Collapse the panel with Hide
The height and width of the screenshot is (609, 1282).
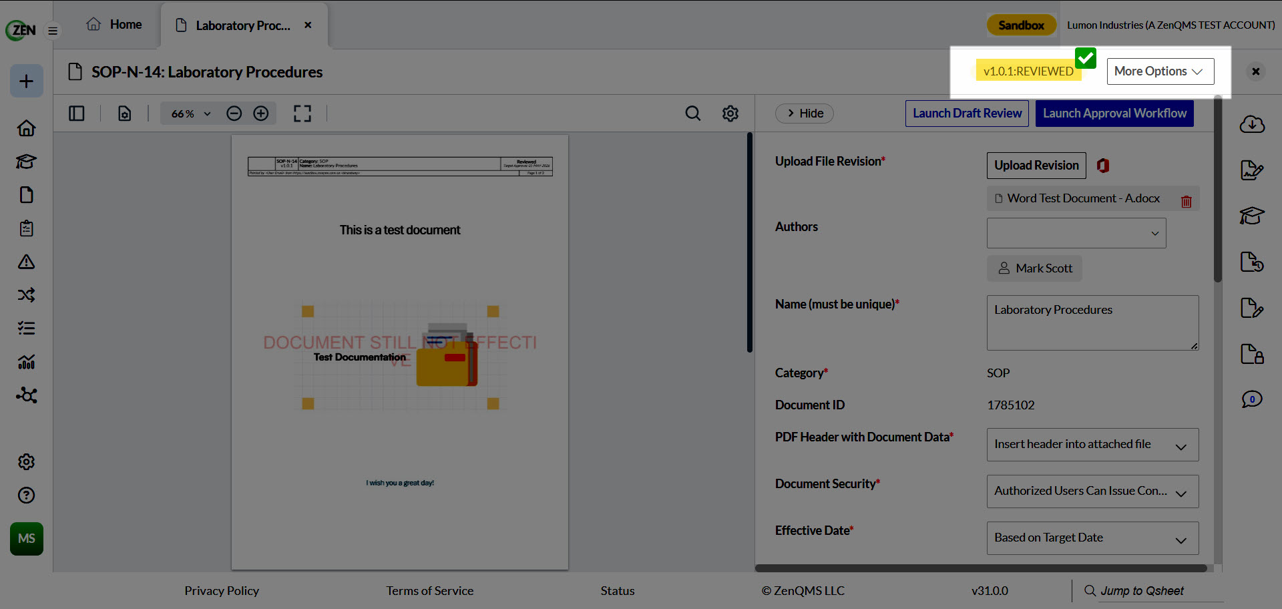point(805,114)
